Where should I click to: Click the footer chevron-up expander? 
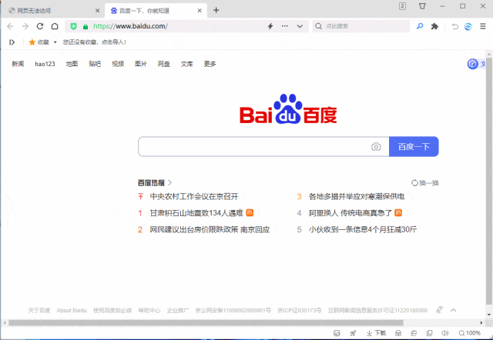pos(453,310)
